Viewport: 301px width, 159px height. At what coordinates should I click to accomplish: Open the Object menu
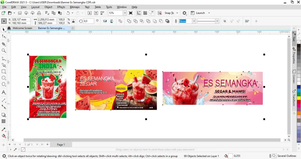[49, 7]
